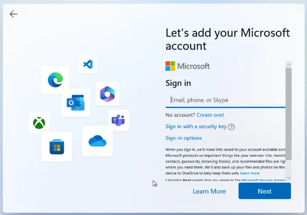
Task: Click the Microsoft logo
Action: point(187,66)
